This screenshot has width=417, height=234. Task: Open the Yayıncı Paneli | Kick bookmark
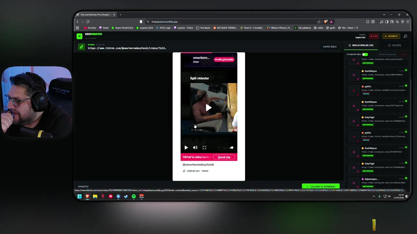click(x=122, y=28)
